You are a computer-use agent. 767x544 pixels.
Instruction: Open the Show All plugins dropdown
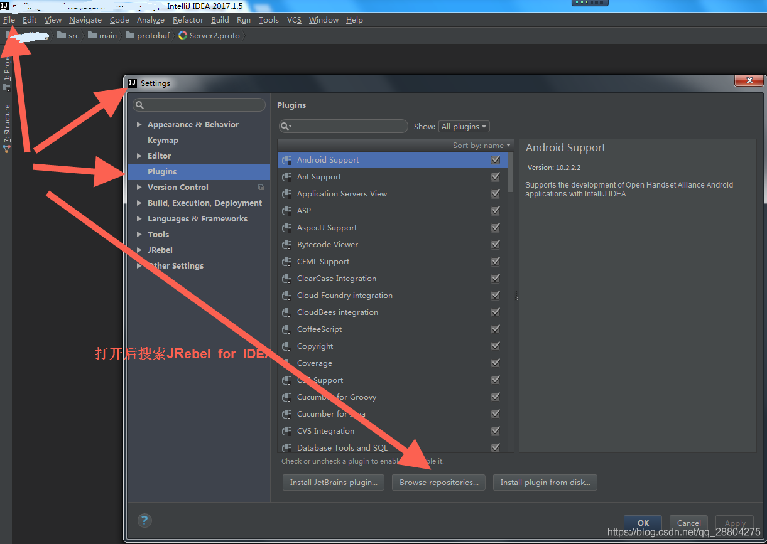(464, 127)
